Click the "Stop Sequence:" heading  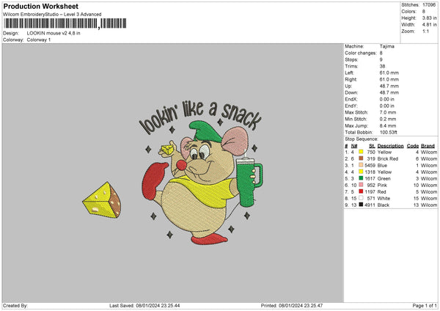(x=362, y=139)
